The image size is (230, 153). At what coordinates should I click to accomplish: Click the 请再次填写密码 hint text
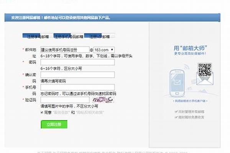(x=53, y=81)
